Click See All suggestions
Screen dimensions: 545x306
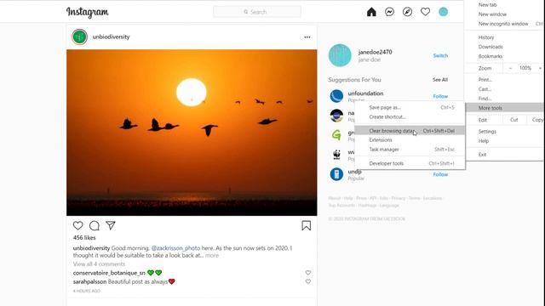coord(440,80)
